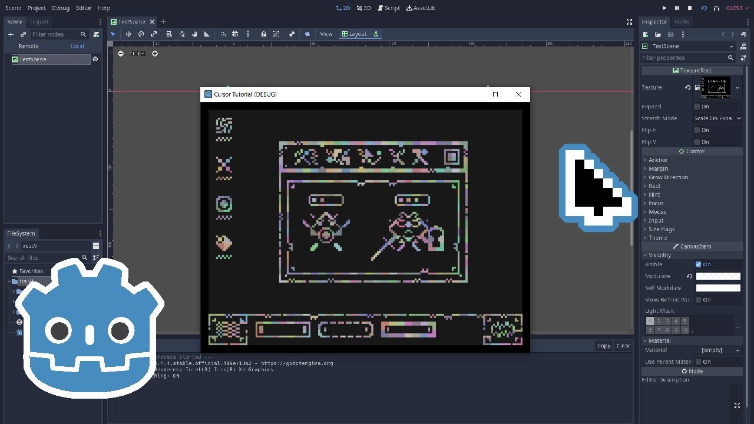Enable Show Behind Parent checkbox
754x424 pixels.
point(698,300)
